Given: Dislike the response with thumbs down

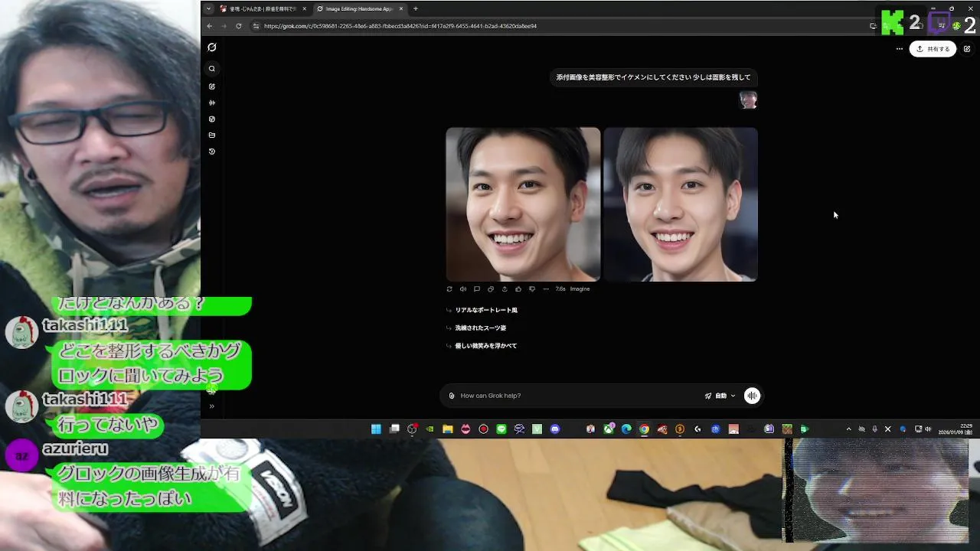Looking at the screenshot, I should point(532,289).
